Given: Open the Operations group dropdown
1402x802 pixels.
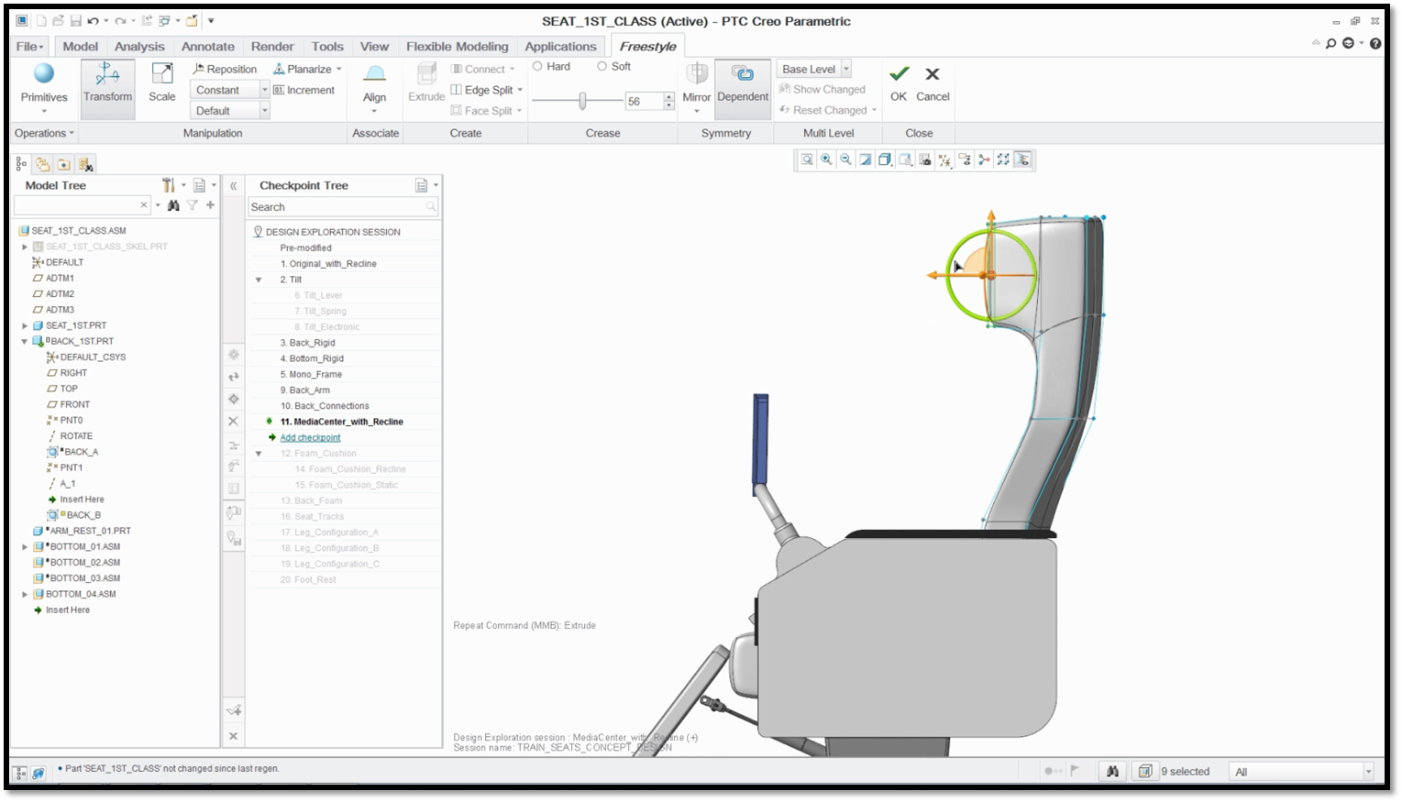Looking at the screenshot, I should pyautogui.click(x=44, y=133).
